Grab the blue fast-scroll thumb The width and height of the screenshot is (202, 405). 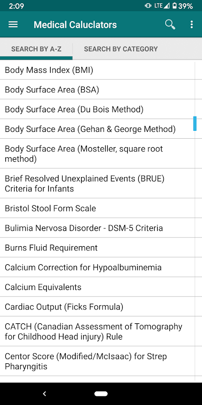point(195,123)
